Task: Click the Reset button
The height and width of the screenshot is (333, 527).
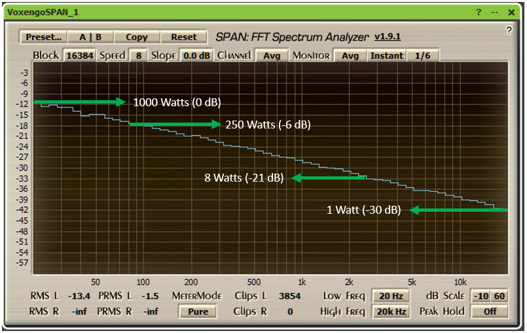Action: coord(183,37)
